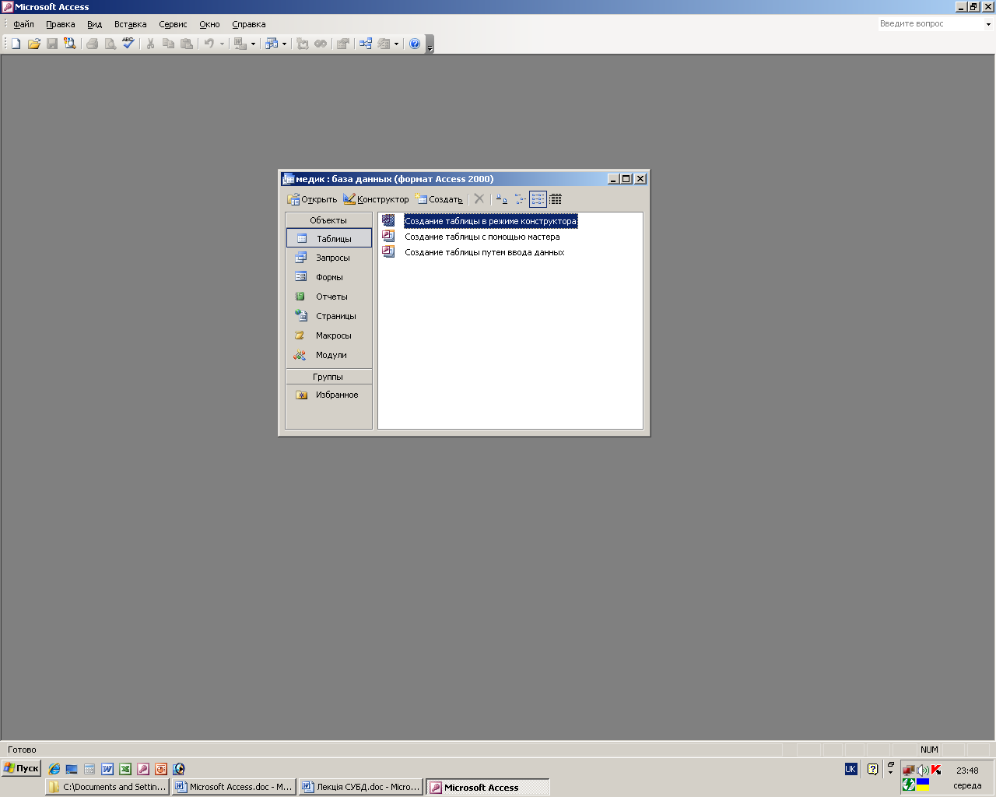The image size is (996, 797).
Task: Click the Cut scissors icon
Action: (x=150, y=44)
